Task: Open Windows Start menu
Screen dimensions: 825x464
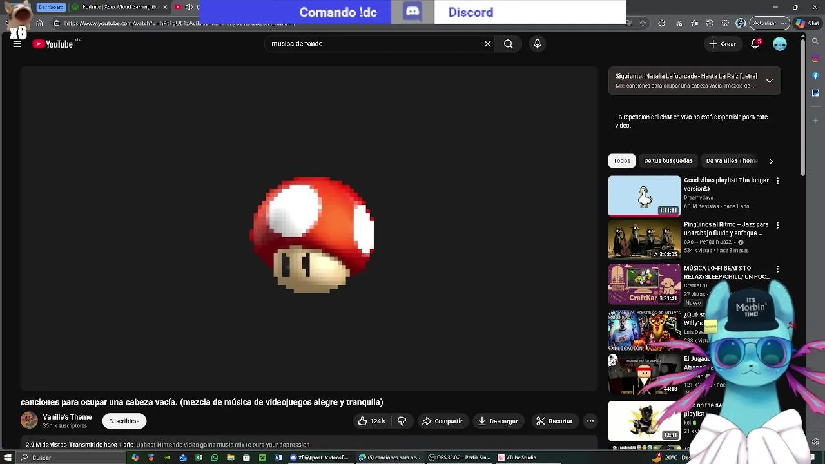Action: (x=8, y=458)
